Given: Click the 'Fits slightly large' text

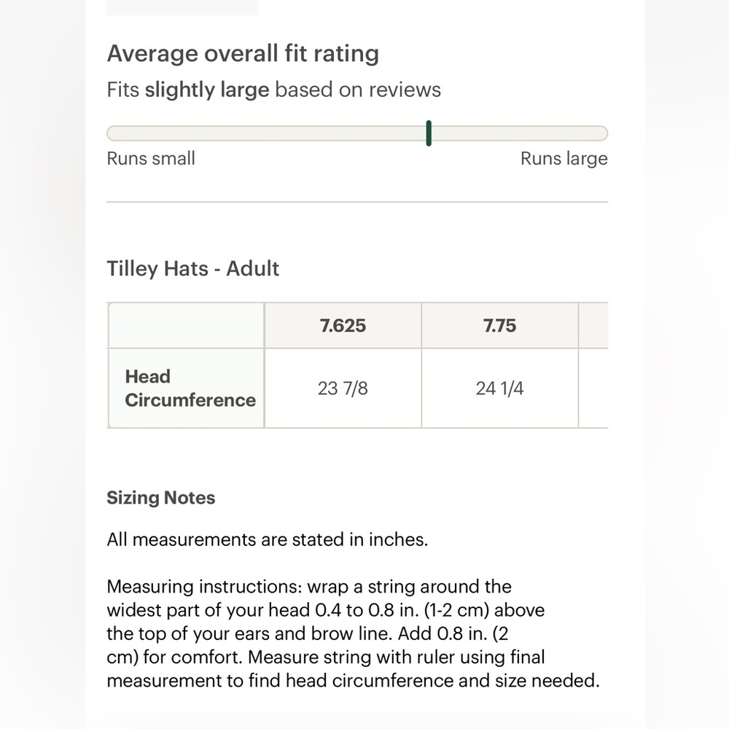Looking at the screenshot, I should tap(188, 90).
